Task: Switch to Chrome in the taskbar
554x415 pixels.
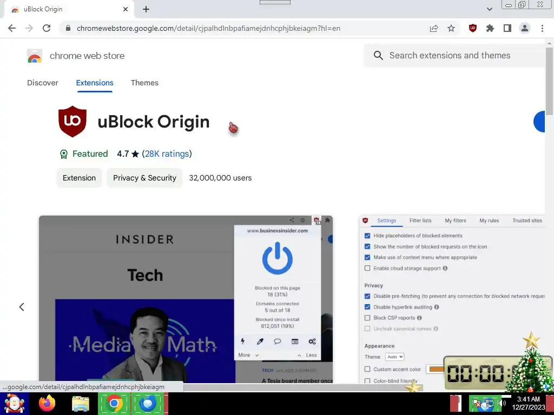Action: 114,403
